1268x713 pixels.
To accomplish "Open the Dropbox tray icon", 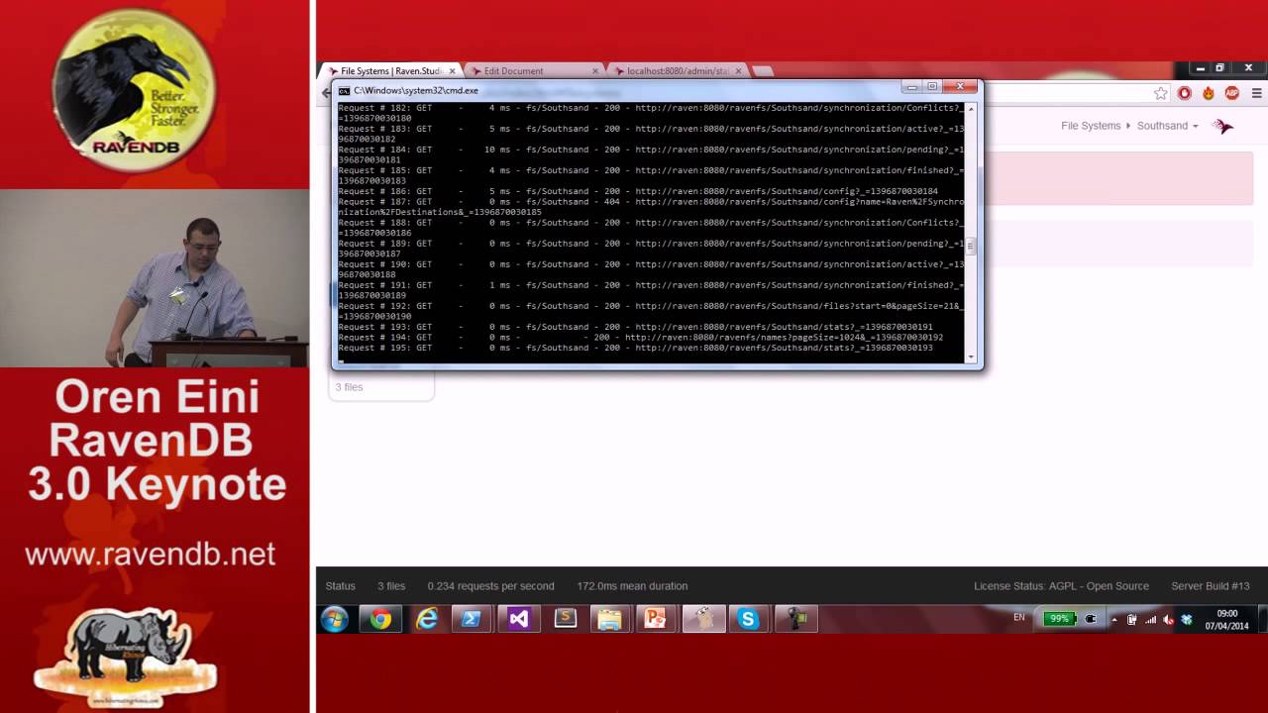I will (x=1187, y=620).
